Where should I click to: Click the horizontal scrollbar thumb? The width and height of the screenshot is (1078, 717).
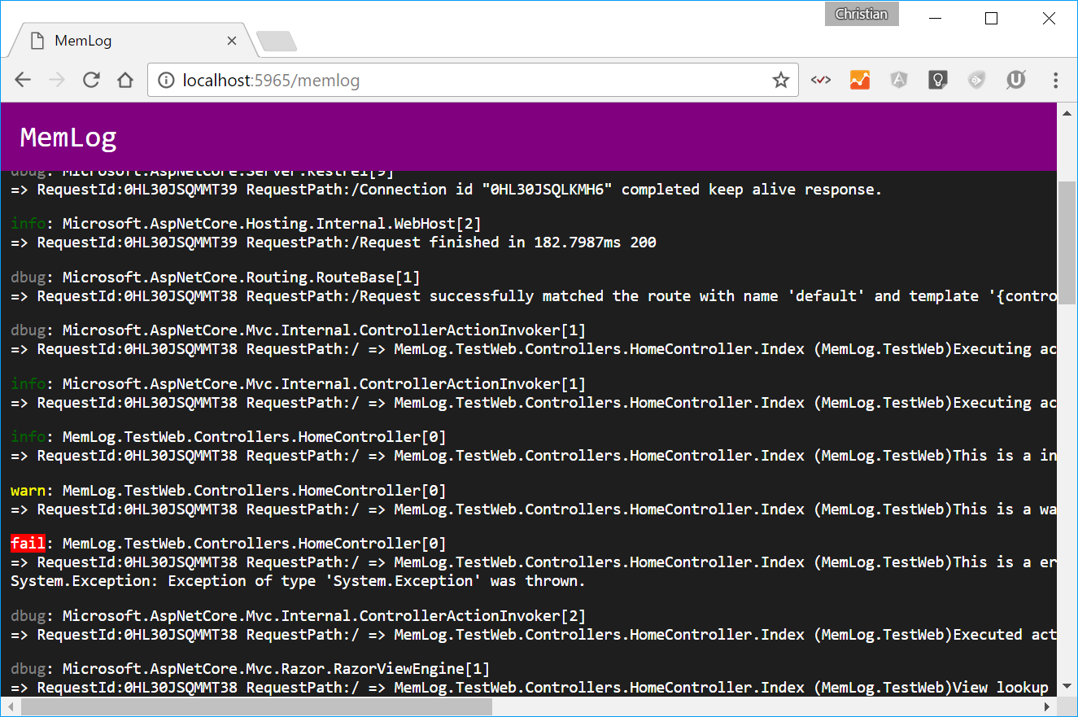point(257,707)
